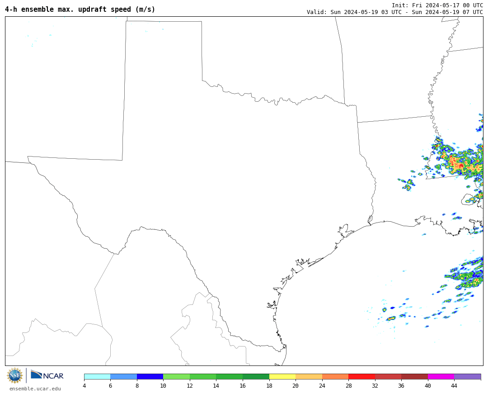Select the purple 44+ colorbar swatch
The image size is (488, 394).
[468, 376]
